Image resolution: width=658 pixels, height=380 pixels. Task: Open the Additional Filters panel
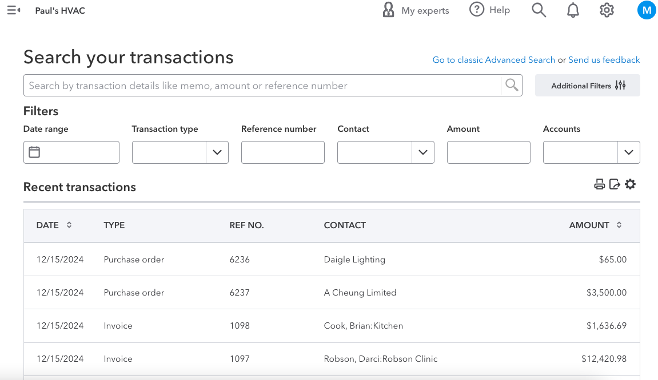pyautogui.click(x=588, y=86)
